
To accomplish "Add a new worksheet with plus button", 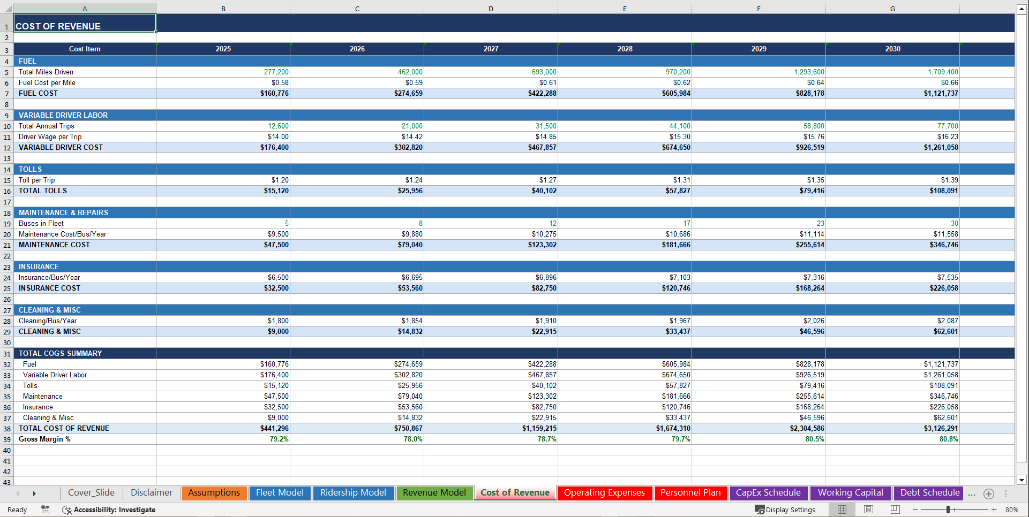I will (988, 494).
